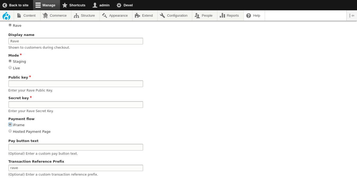Screen dimensions: 357x178
Task: Select Hosted Payment Page flow
Action: (10, 131)
